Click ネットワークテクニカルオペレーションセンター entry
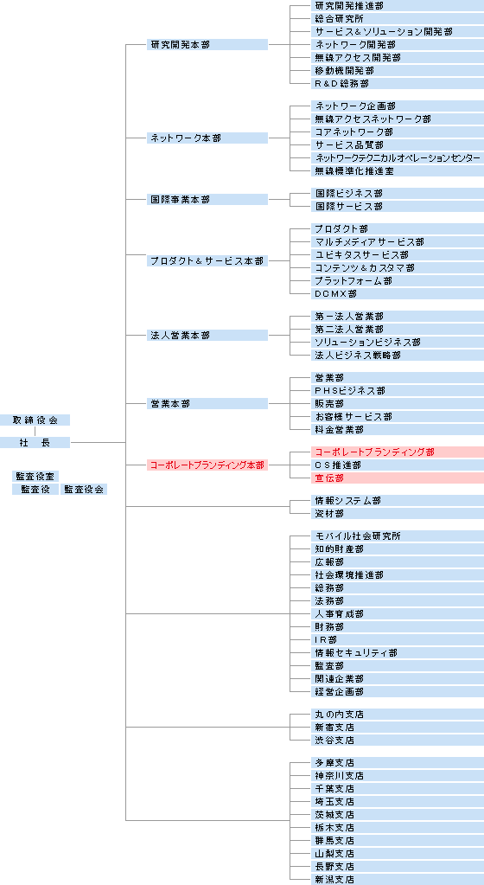 point(398,158)
